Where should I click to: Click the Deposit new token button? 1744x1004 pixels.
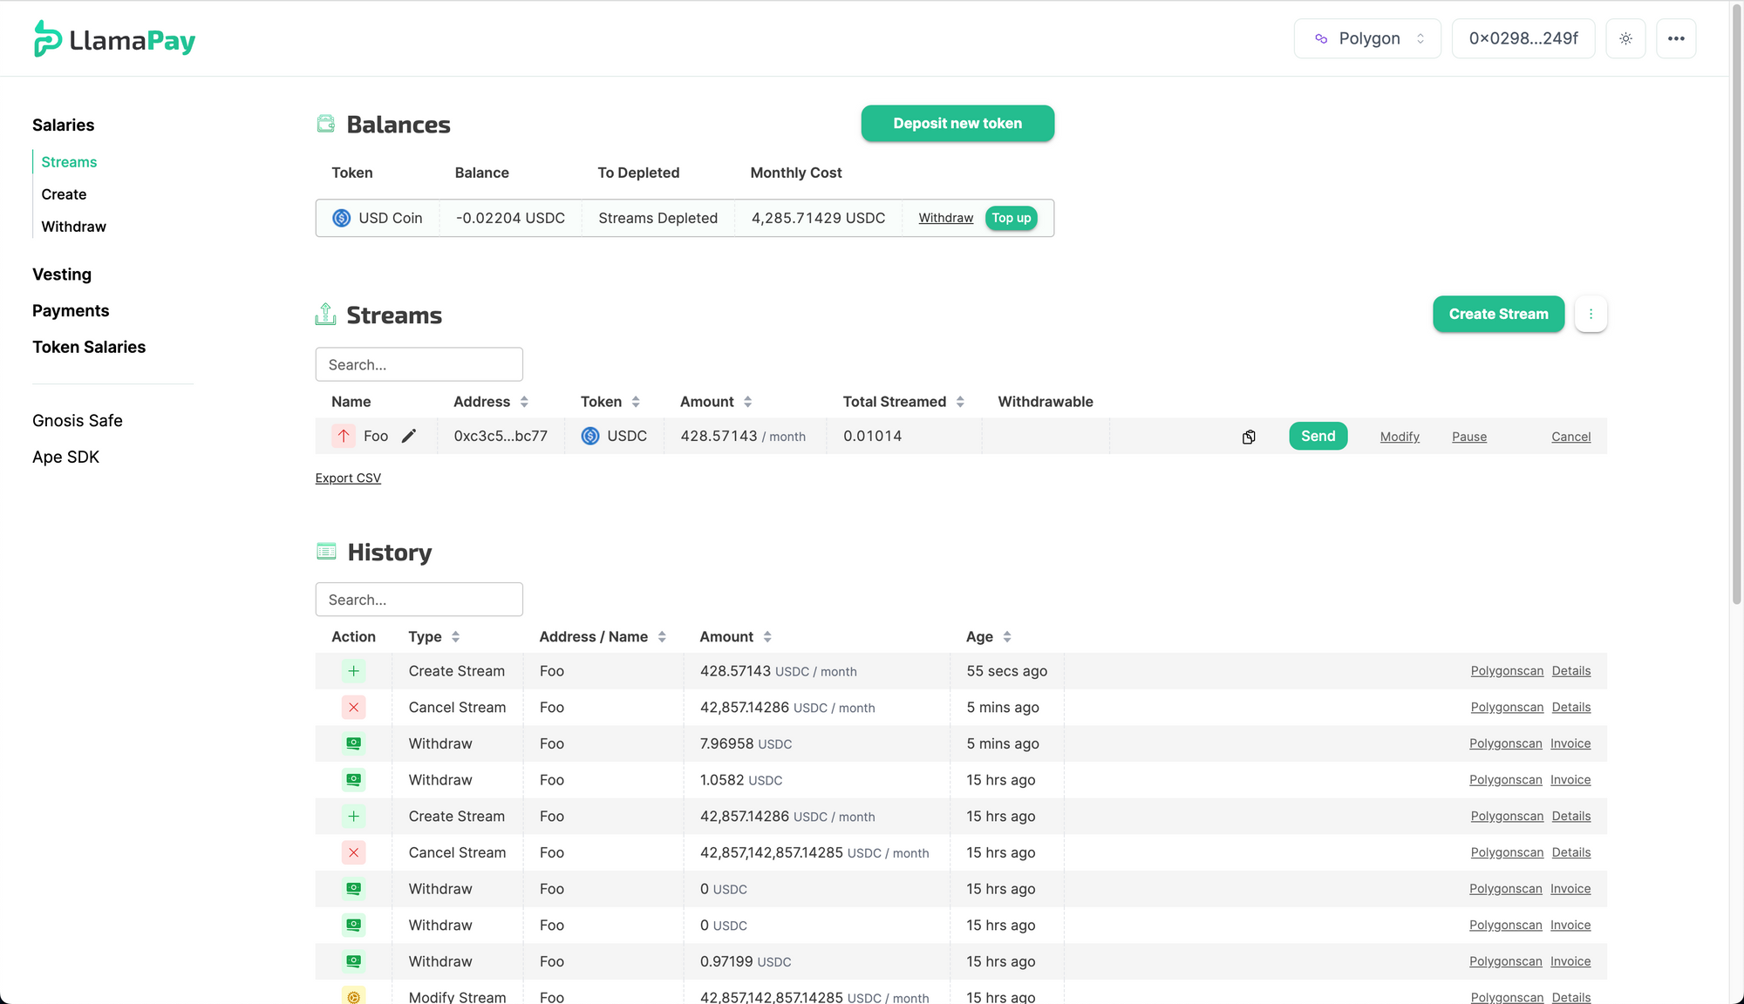pos(957,124)
